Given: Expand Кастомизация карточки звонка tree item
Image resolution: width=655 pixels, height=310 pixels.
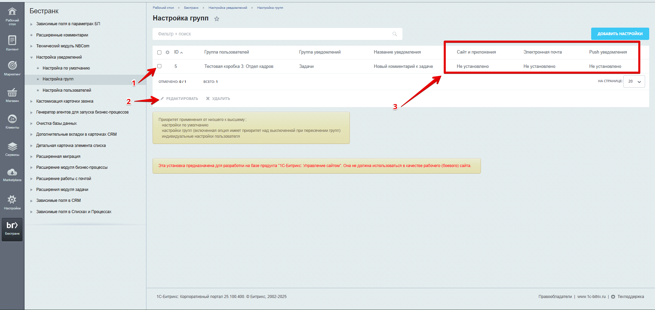Looking at the screenshot, I should 31,102.
